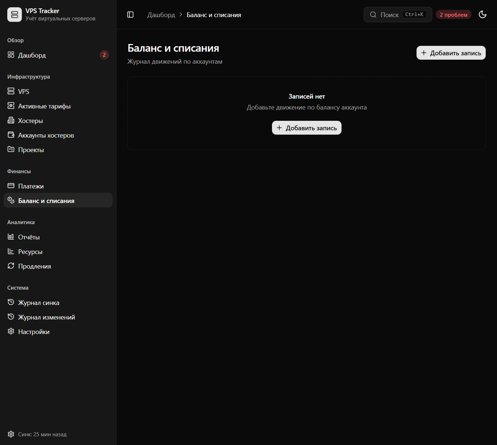Focus the Поиск search field

tap(398, 15)
